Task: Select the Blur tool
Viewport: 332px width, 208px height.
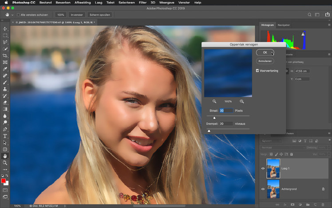Action: (5, 116)
